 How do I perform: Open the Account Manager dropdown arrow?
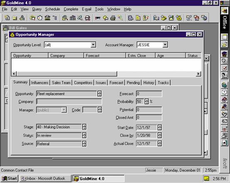[x=165, y=45]
